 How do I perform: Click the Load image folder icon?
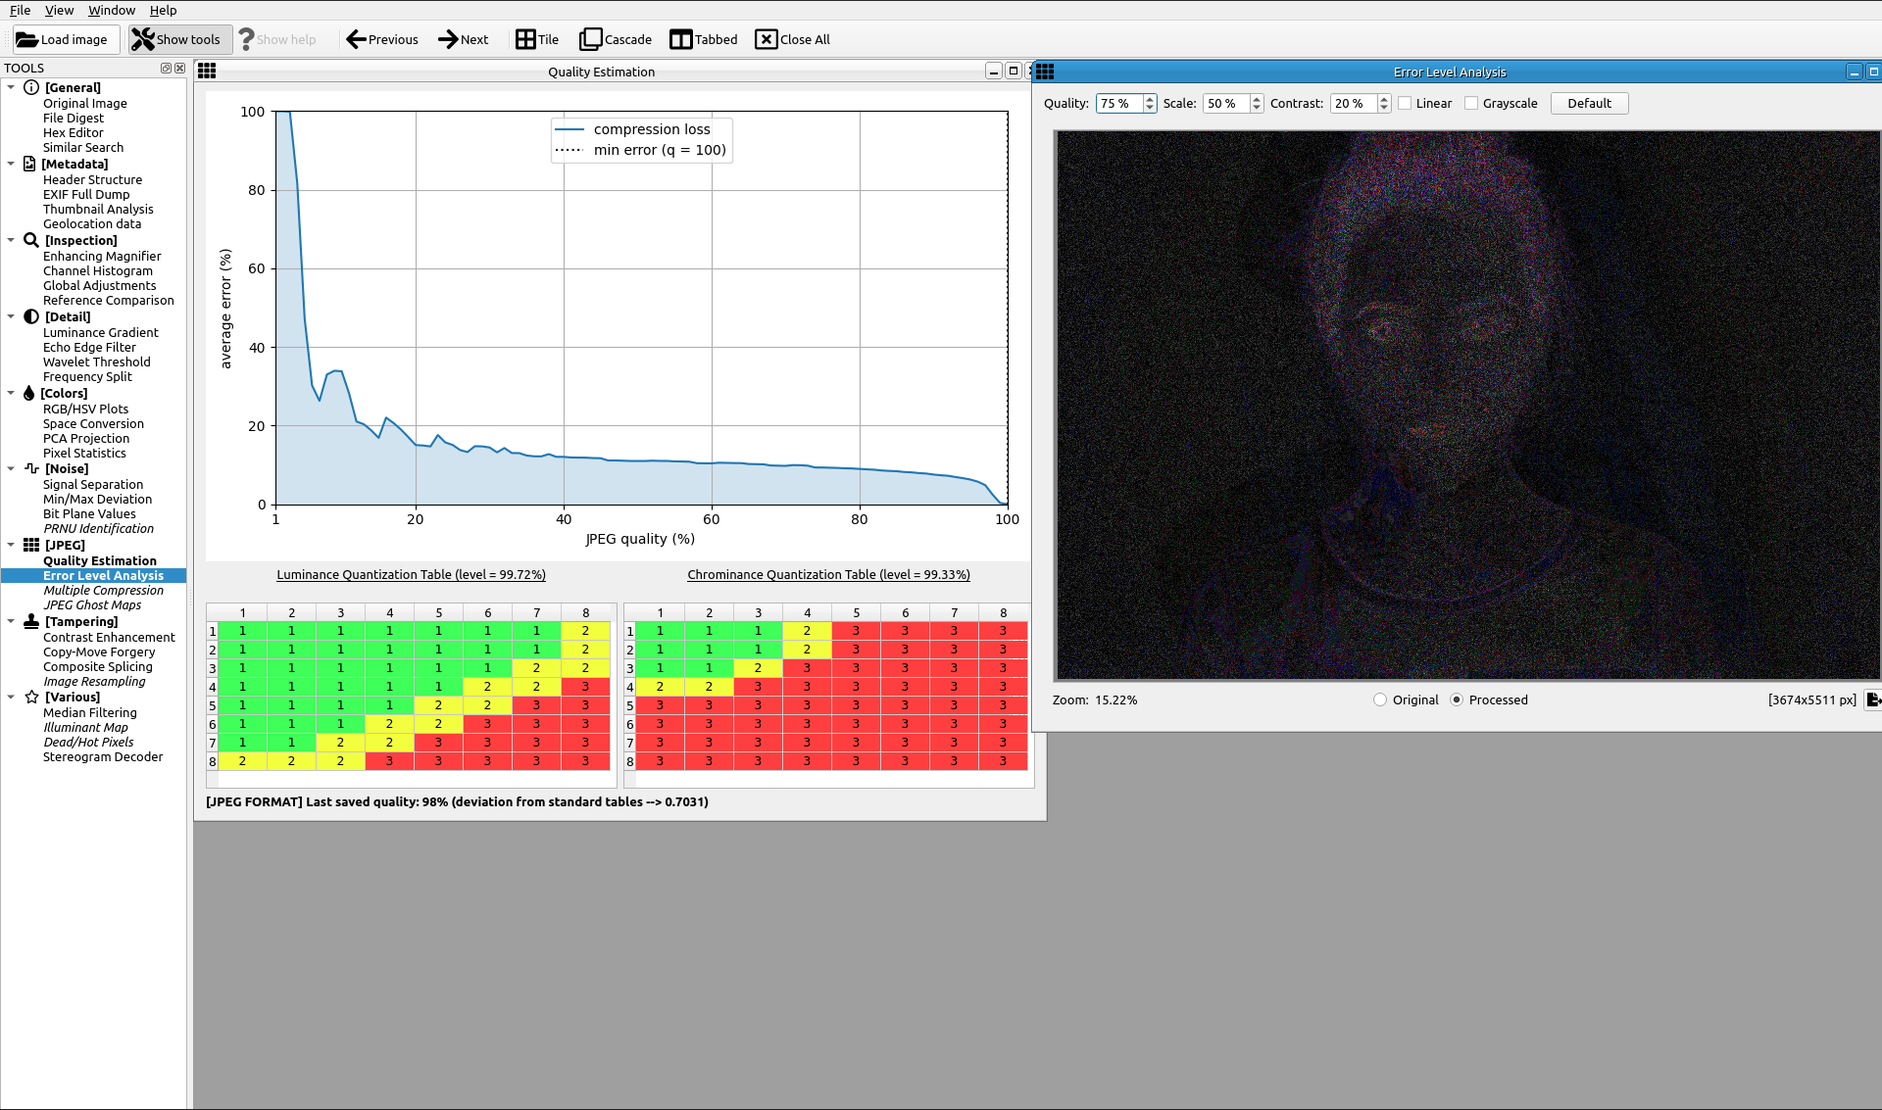click(x=26, y=40)
